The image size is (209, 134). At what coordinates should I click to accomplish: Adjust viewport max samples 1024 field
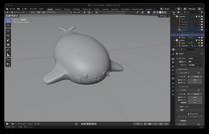pyautogui.click(x=195, y=80)
